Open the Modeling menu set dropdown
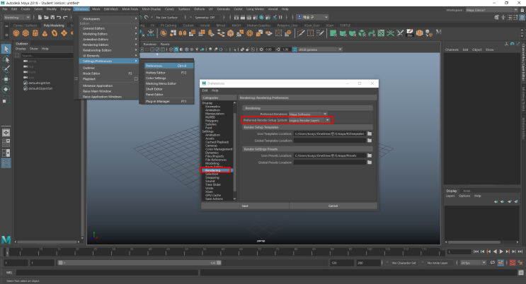Viewport: 526px width, 284px height. point(16,18)
